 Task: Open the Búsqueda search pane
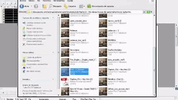(55, 6)
